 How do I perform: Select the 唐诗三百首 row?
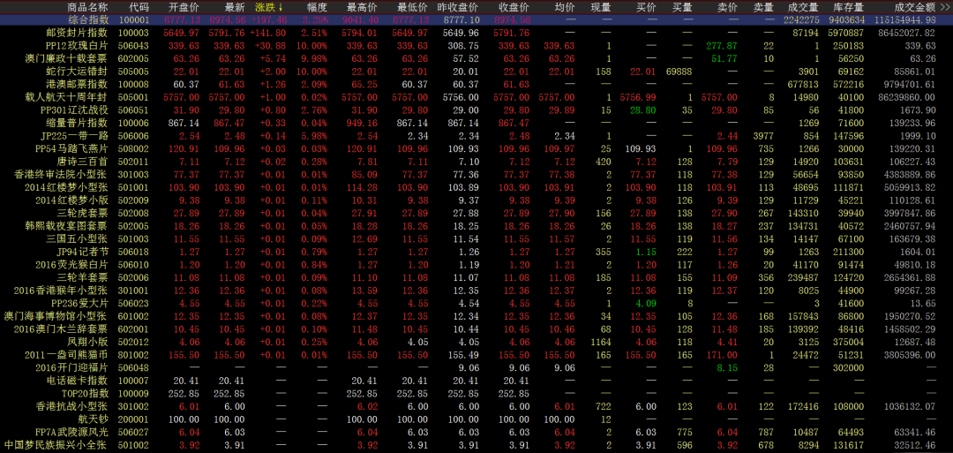tap(476, 161)
